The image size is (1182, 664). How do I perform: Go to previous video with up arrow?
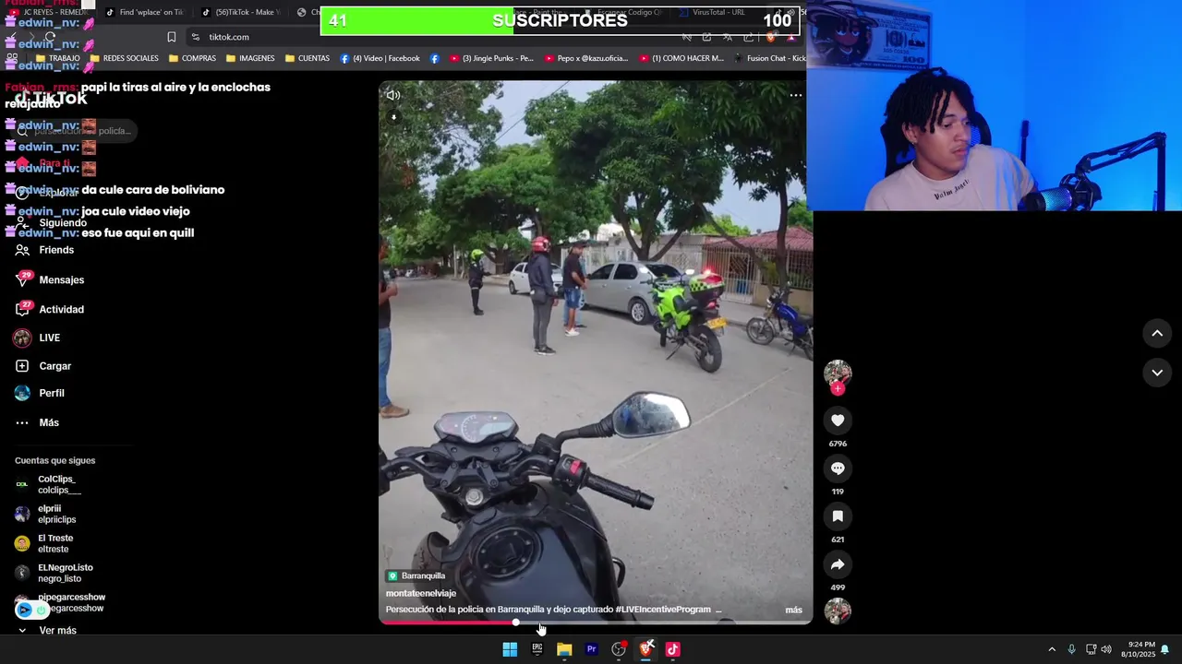(x=1157, y=333)
